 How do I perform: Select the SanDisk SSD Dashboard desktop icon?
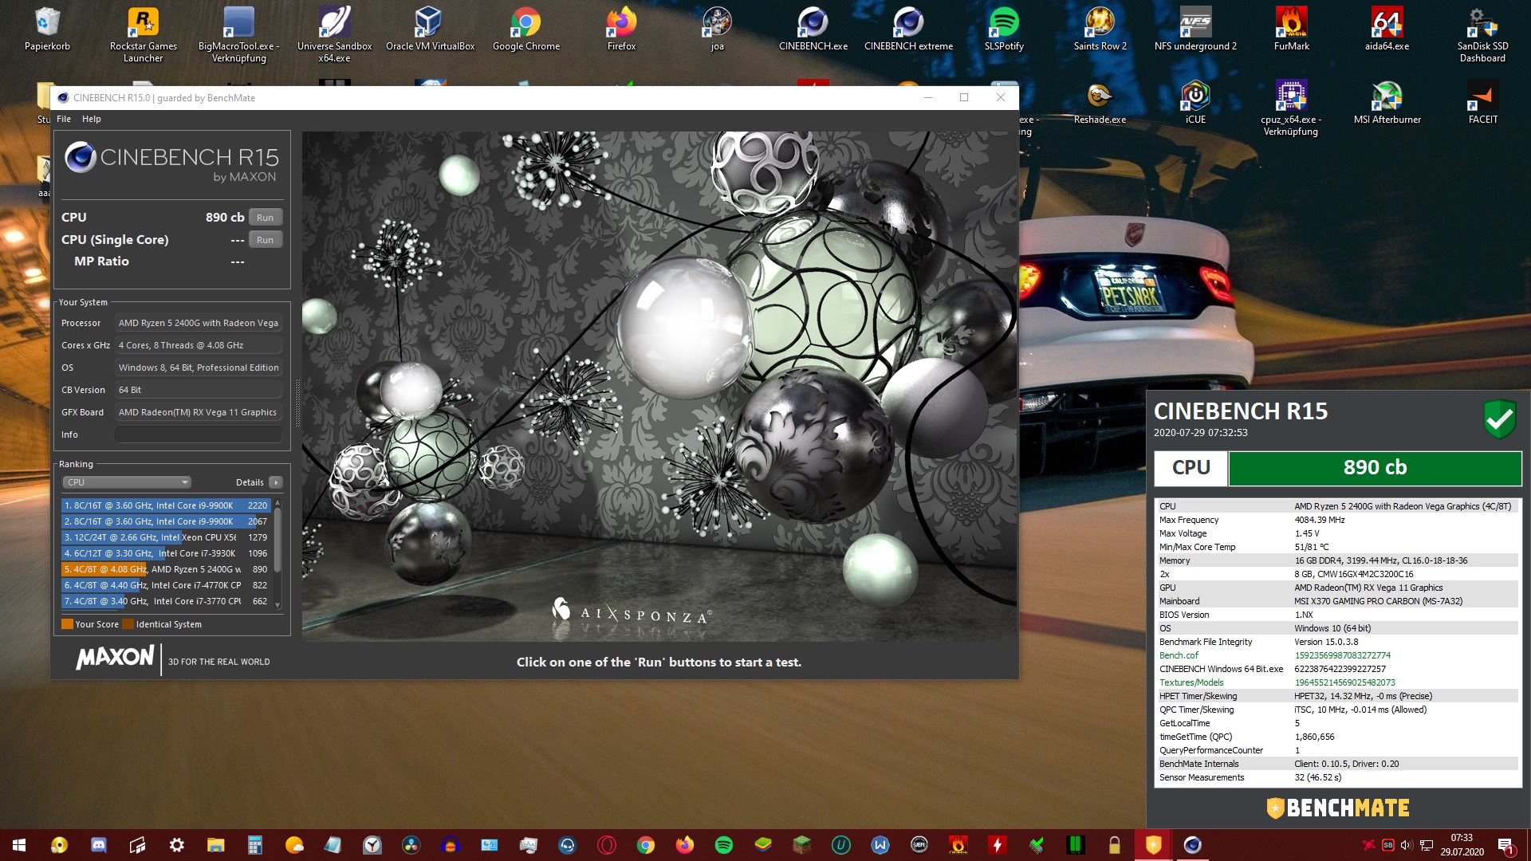pyautogui.click(x=1482, y=35)
